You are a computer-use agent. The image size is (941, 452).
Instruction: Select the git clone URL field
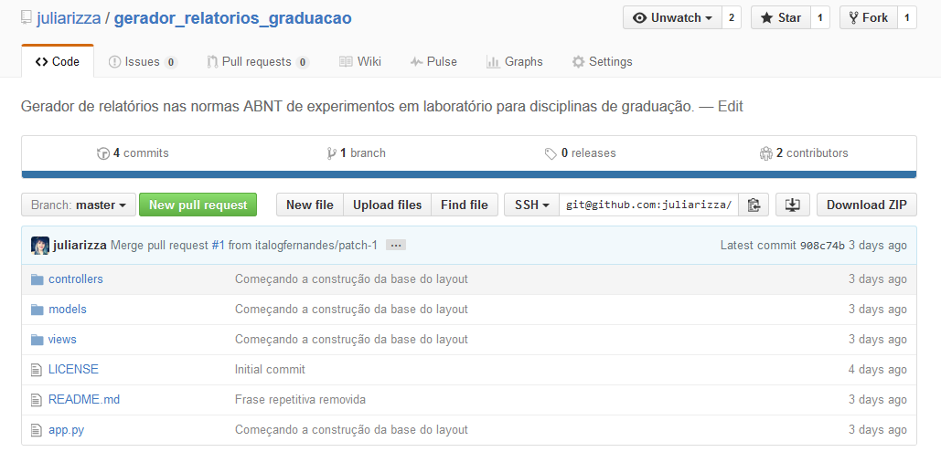coord(648,205)
